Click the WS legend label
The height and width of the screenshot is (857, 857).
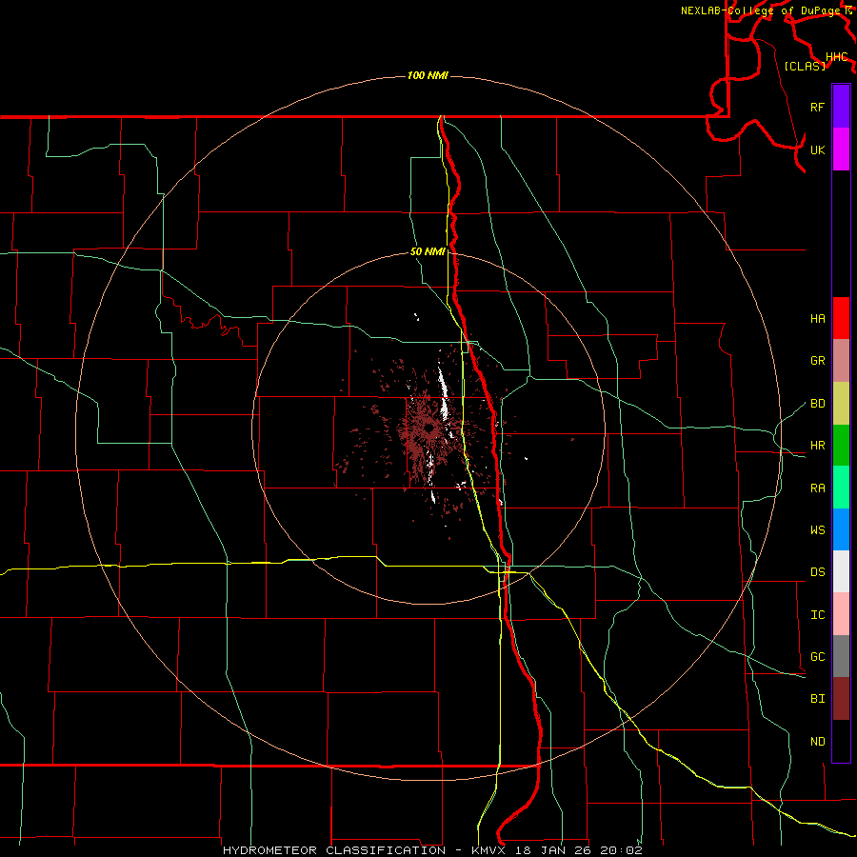[817, 530]
